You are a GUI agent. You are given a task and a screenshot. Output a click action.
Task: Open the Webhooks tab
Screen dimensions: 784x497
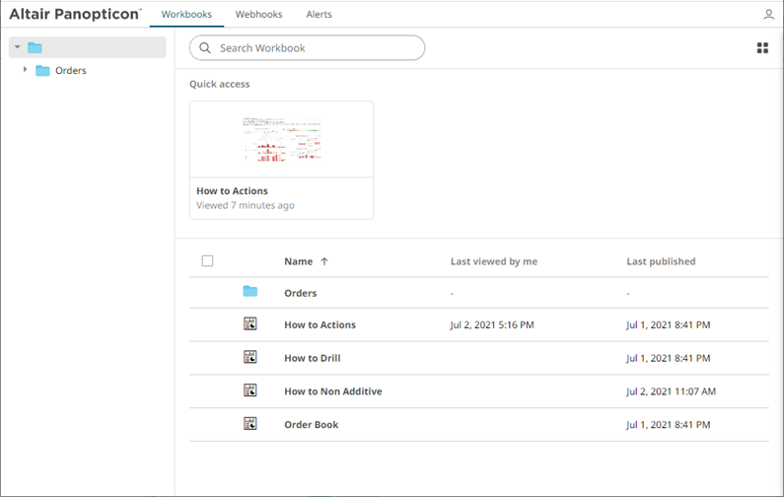[258, 15]
